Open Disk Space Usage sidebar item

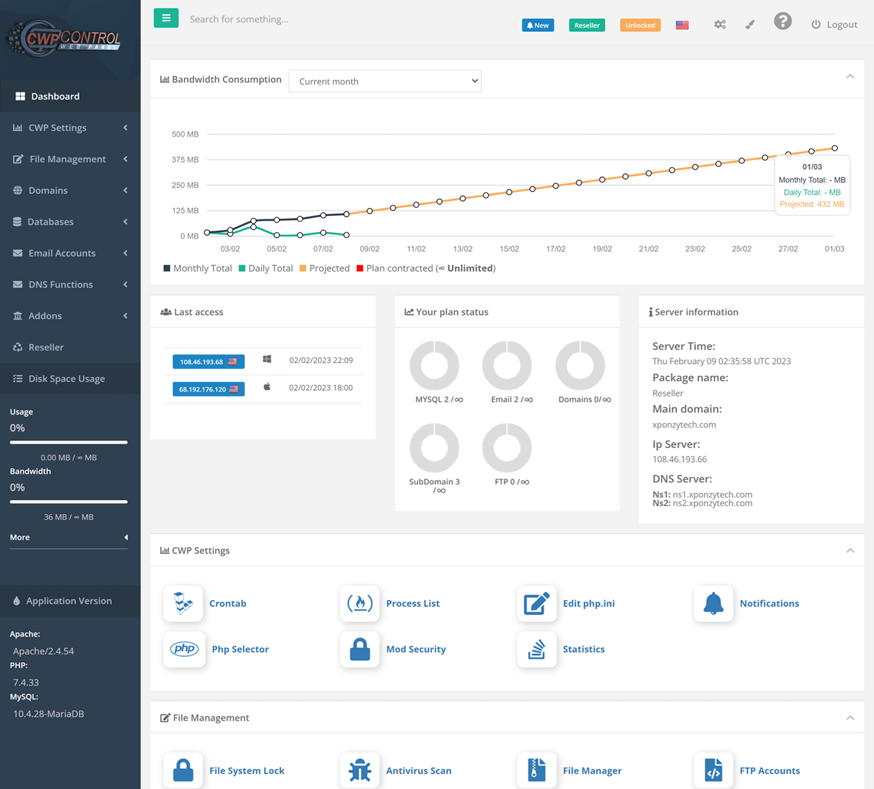pyautogui.click(x=70, y=379)
